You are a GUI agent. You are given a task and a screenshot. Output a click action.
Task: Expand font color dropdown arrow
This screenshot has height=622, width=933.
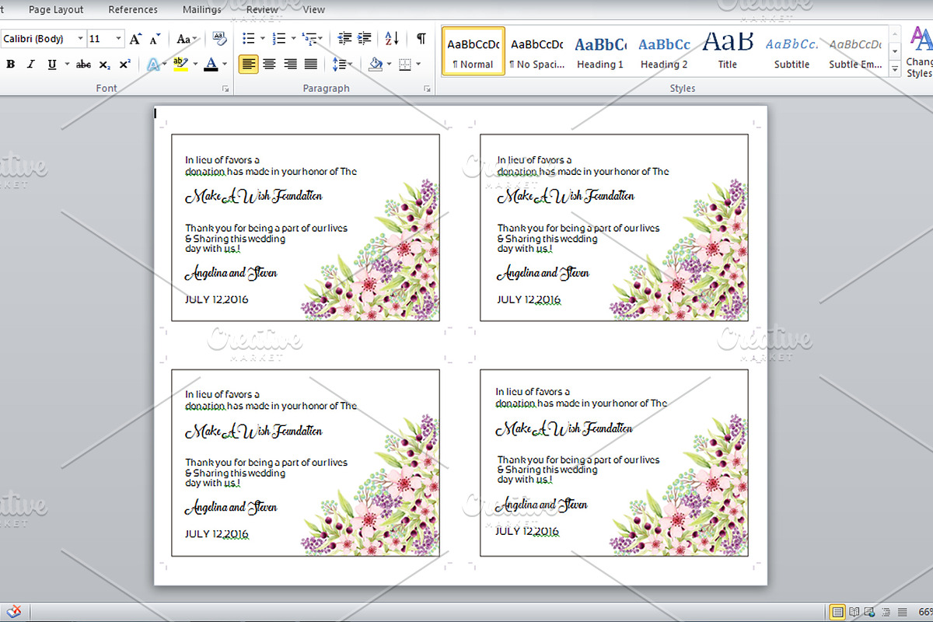pos(225,65)
